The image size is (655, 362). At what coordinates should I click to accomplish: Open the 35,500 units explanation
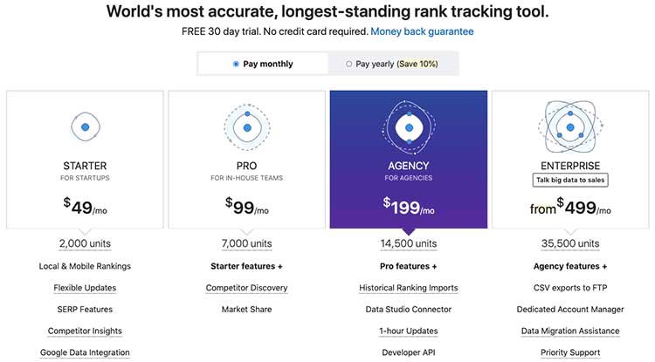pyautogui.click(x=570, y=243)
